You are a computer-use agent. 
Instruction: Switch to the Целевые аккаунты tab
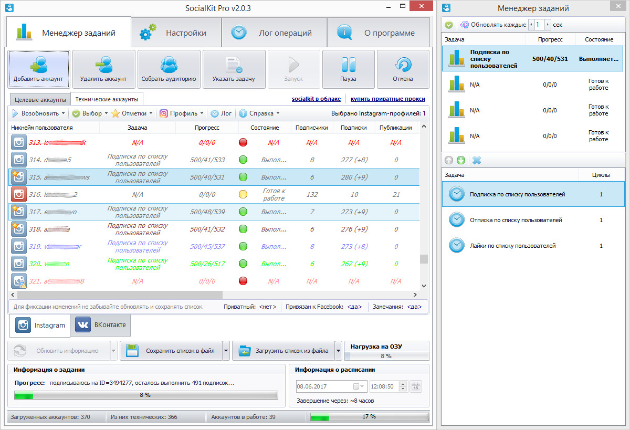[x=40, y=99]
